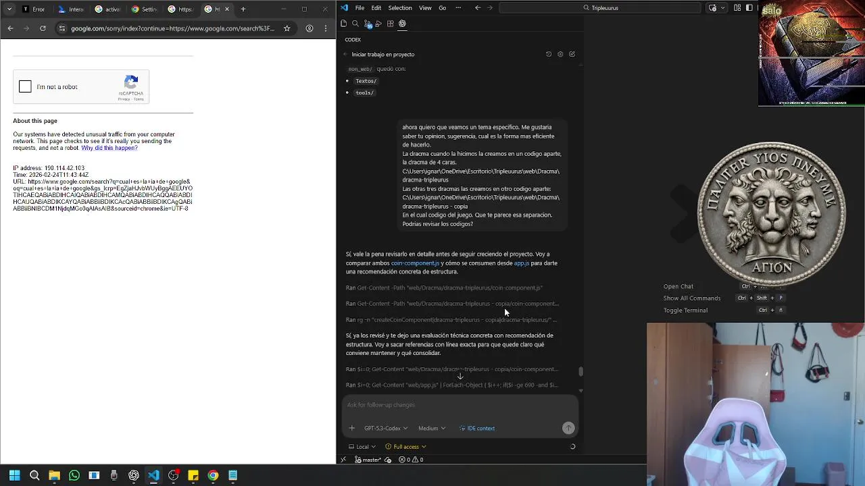
Task: Click Tripleuurus command center search box
Action: (x=600, y=8)
